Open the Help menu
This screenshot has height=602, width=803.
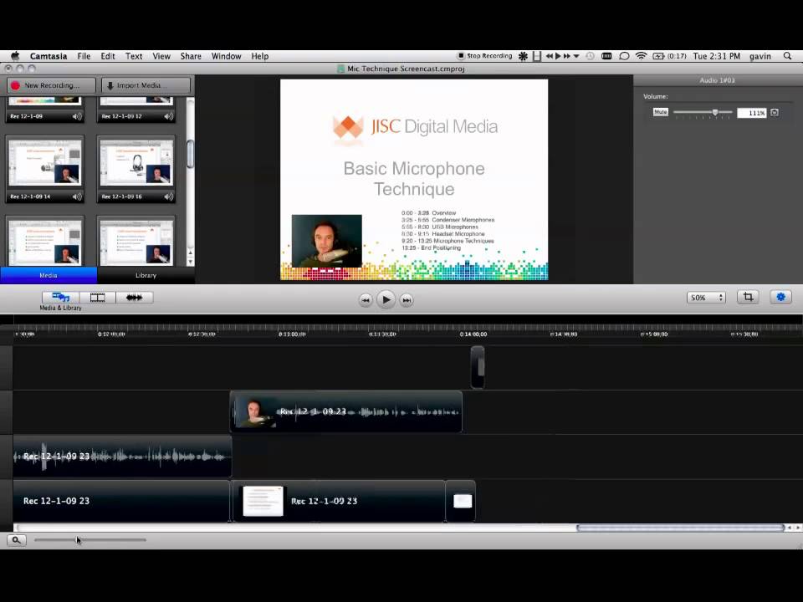coord(259,56)
